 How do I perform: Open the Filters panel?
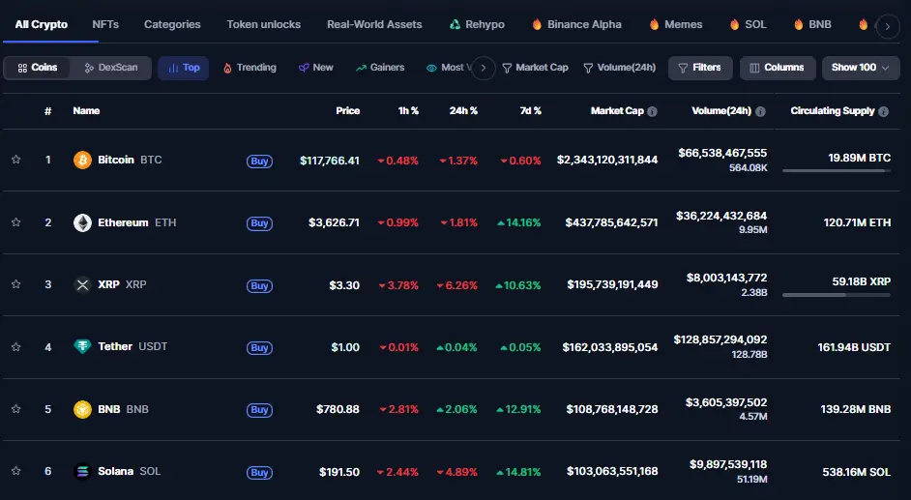pyautogui.click(x=700, y=68)
